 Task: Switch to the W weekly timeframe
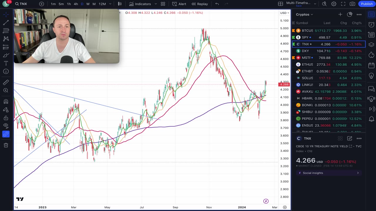point(88,4)
